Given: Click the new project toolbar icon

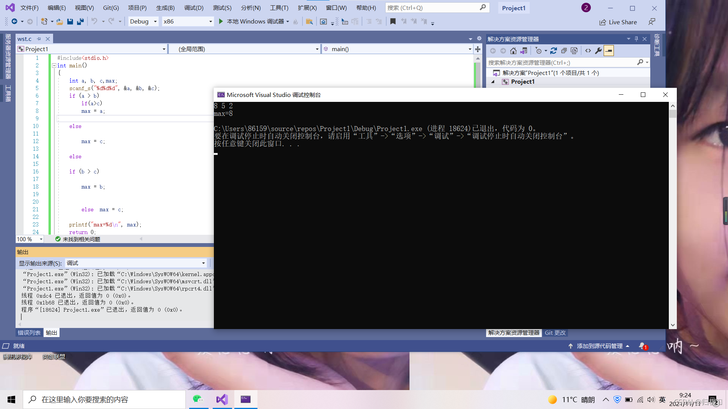Looking at the screenshot, I should click(x=44, y=22).
